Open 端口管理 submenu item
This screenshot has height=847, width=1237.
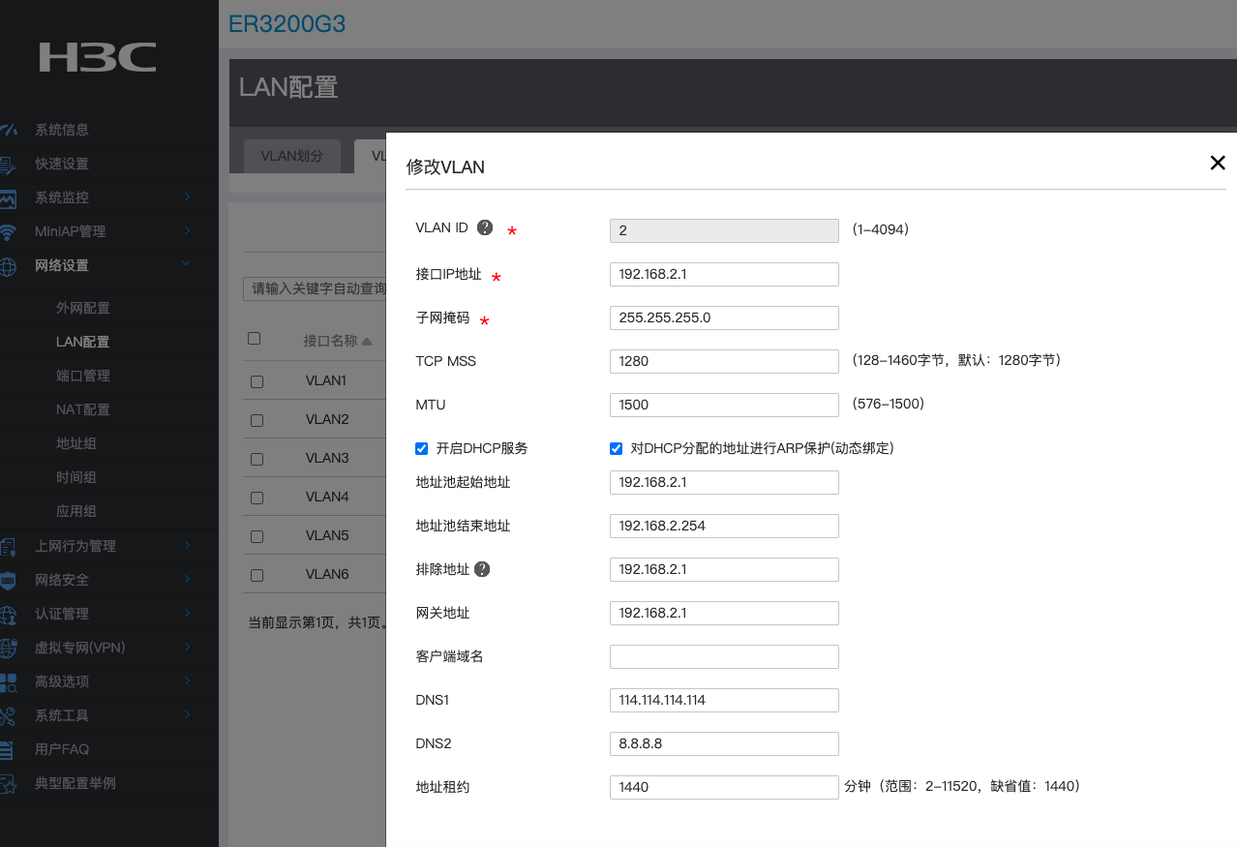(83, 376)
